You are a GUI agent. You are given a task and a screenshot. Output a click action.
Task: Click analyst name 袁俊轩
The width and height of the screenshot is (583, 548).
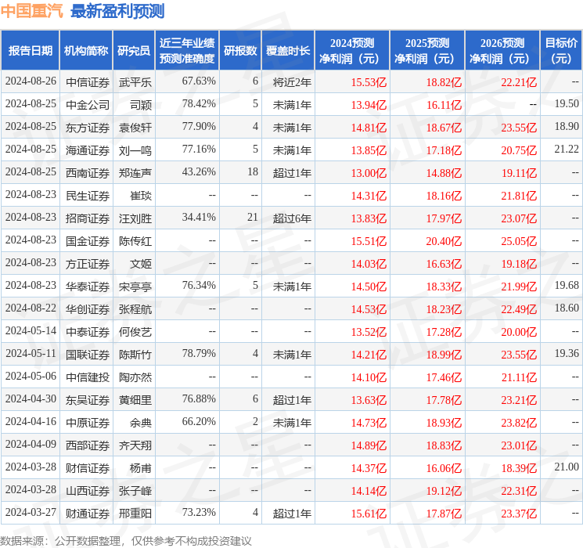coord(135,128)
